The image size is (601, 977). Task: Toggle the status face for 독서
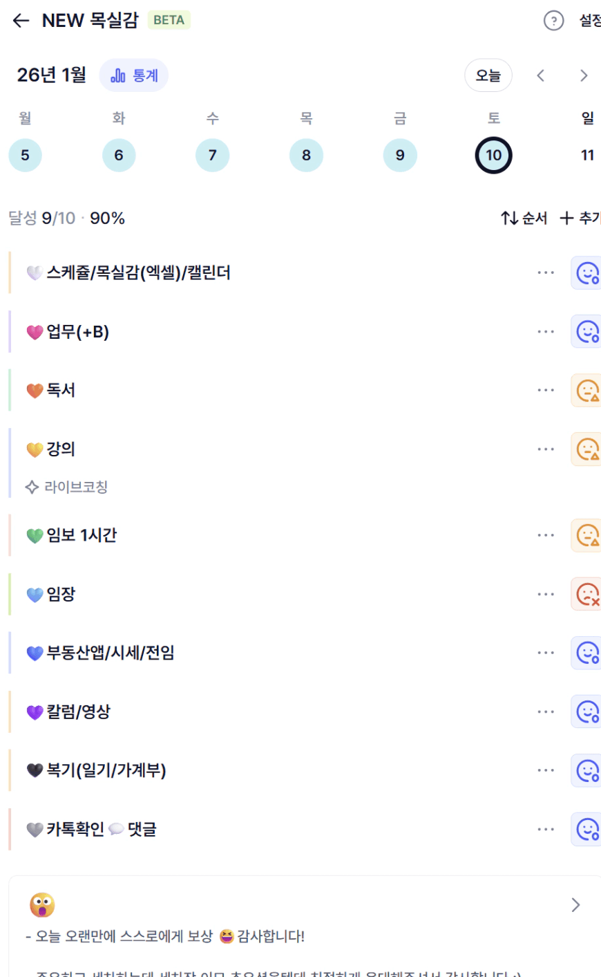pyautogui.click(x=587, y=391)
